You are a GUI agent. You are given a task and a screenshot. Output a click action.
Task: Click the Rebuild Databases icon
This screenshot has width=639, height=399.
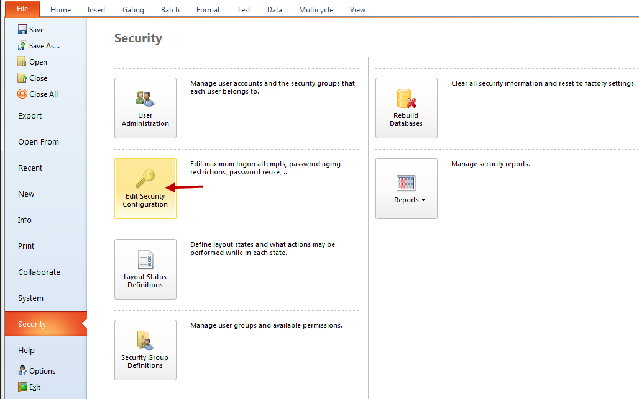[x=406, y=99]
